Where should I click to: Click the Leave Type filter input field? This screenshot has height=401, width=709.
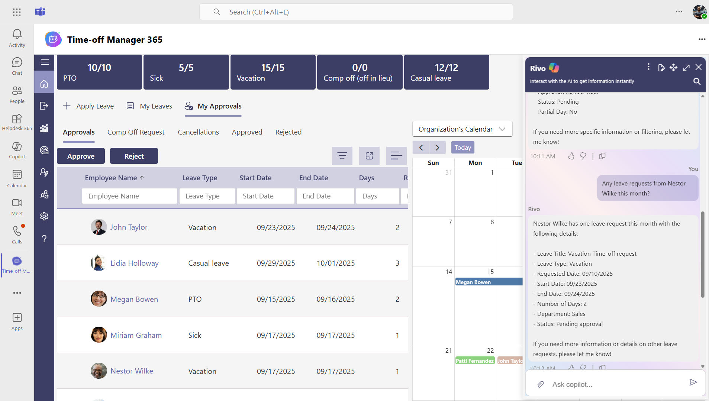[x=207, y=196]
